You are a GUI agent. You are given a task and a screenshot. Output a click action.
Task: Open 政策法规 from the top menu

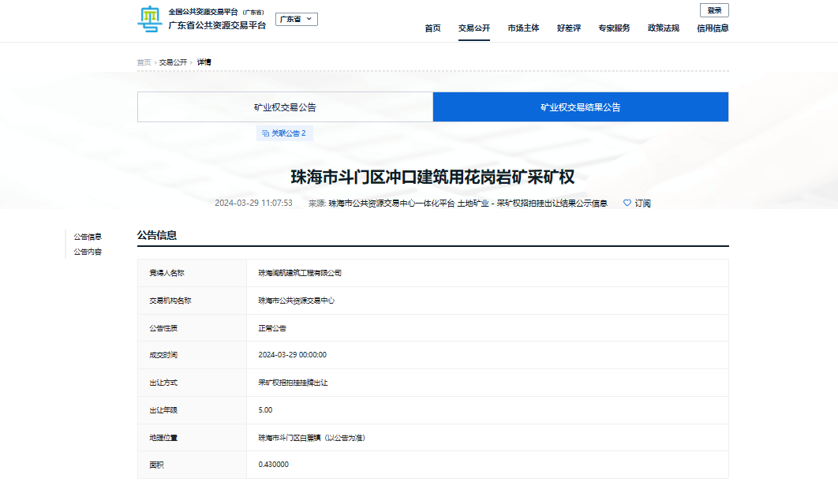coord(663,28)
